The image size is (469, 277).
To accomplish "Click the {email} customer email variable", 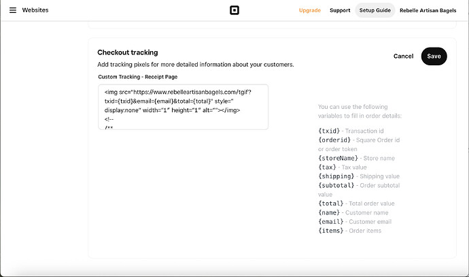I will pos(331,222).
